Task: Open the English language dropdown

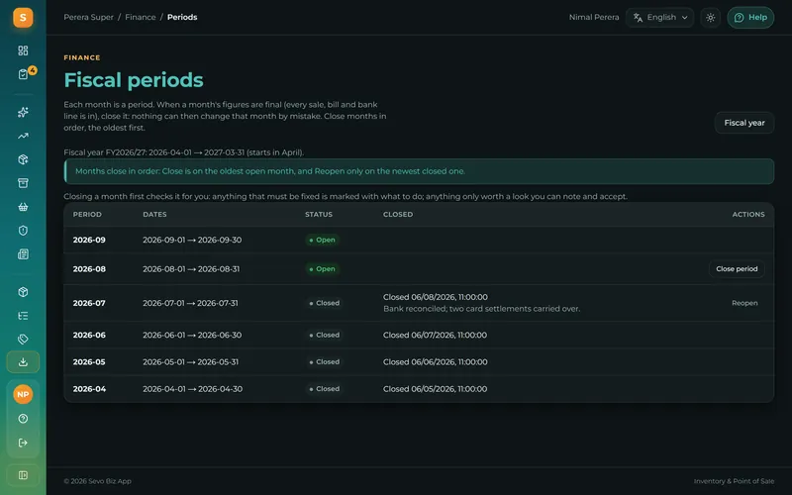Action: [x=659, y=18]
